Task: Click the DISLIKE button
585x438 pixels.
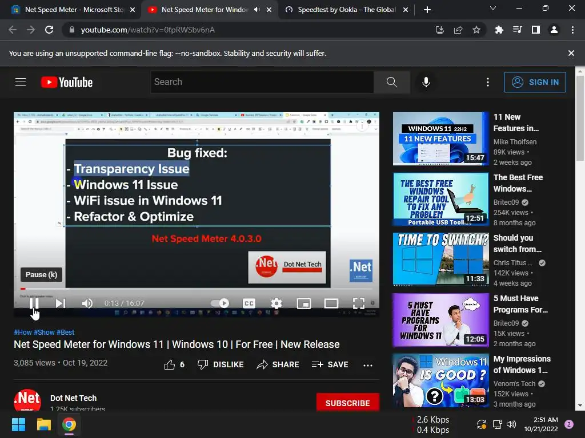Action: pos(221,364)
